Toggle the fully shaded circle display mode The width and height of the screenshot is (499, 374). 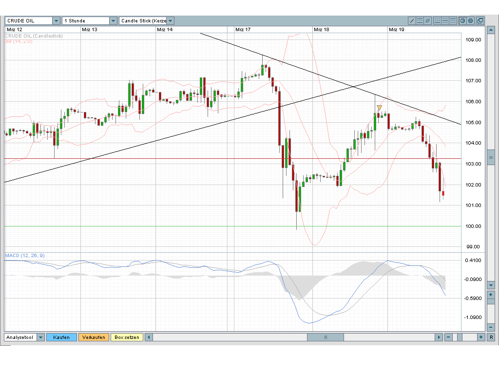470,20
